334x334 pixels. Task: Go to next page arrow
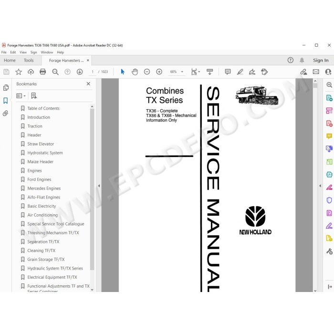pos(80,72)
